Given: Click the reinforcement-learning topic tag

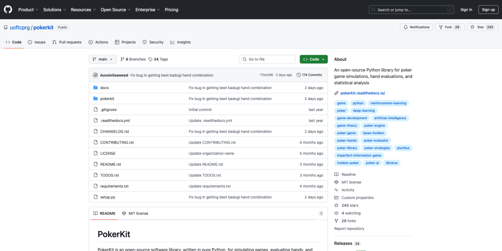Looking at the screenshot, I should [x=388, y=103].
